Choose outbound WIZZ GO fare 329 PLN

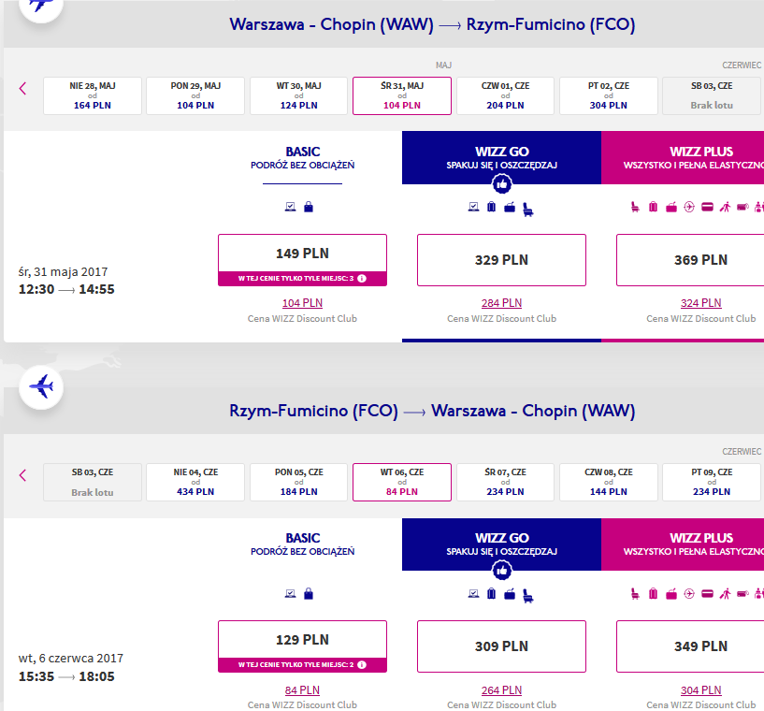[x=501, y=260]
